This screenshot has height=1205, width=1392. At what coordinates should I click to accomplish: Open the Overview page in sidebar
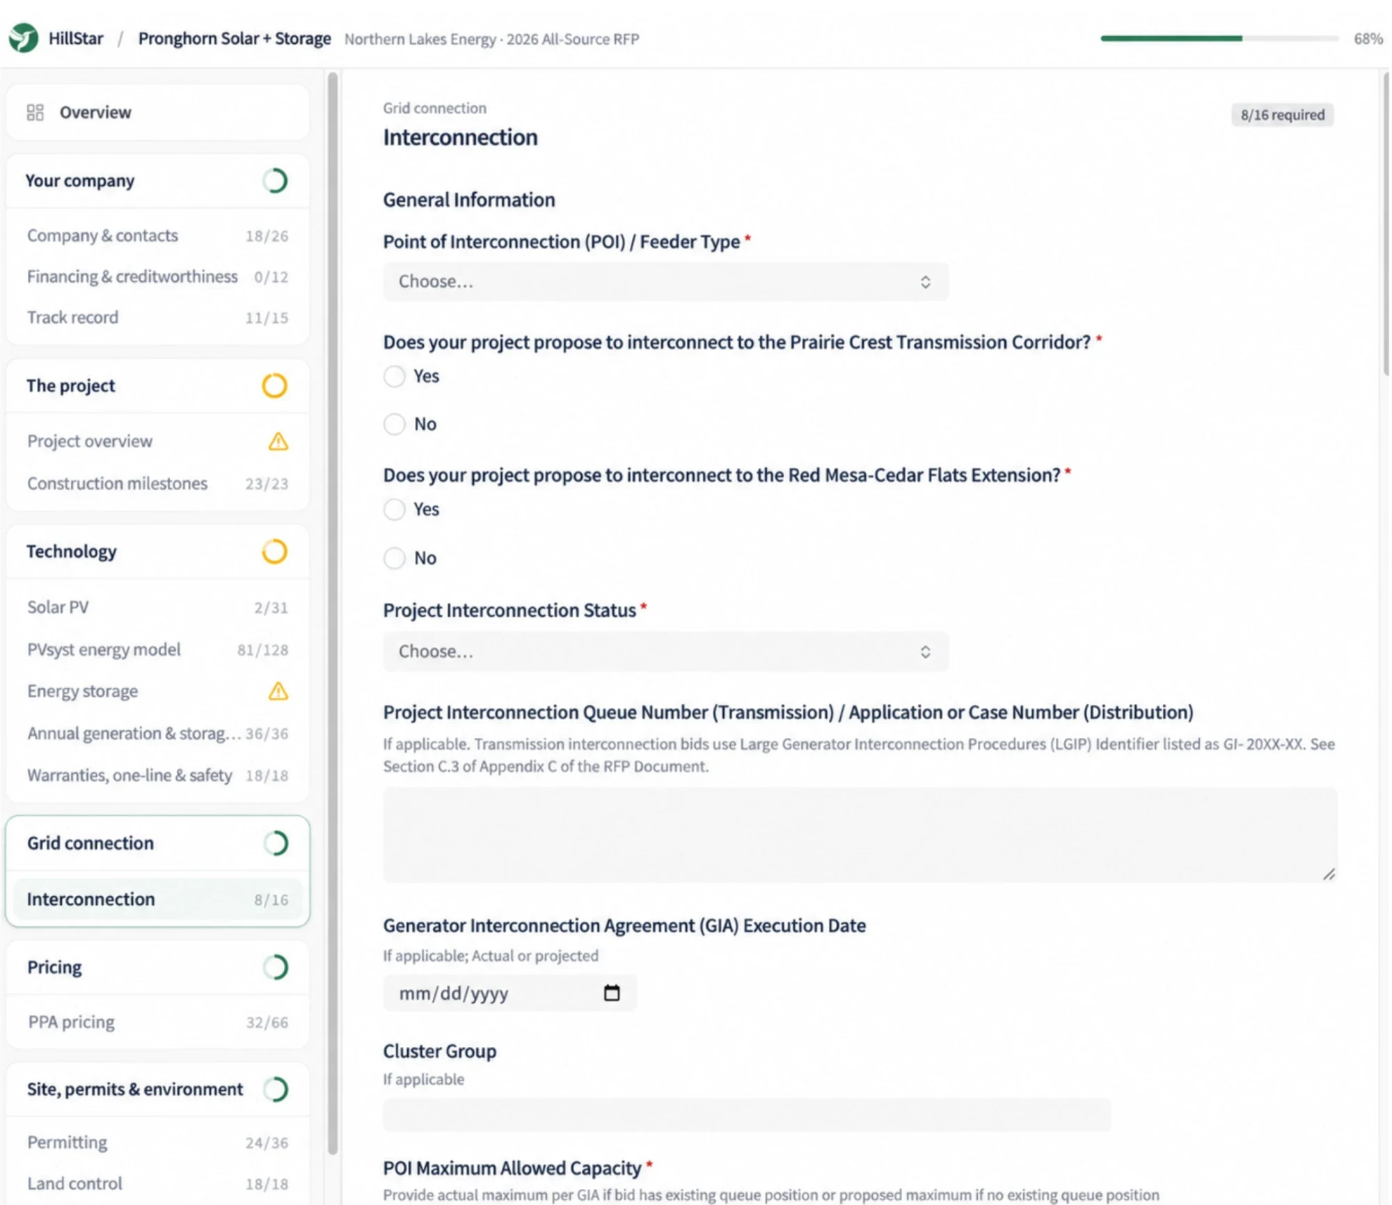[158, 112]
